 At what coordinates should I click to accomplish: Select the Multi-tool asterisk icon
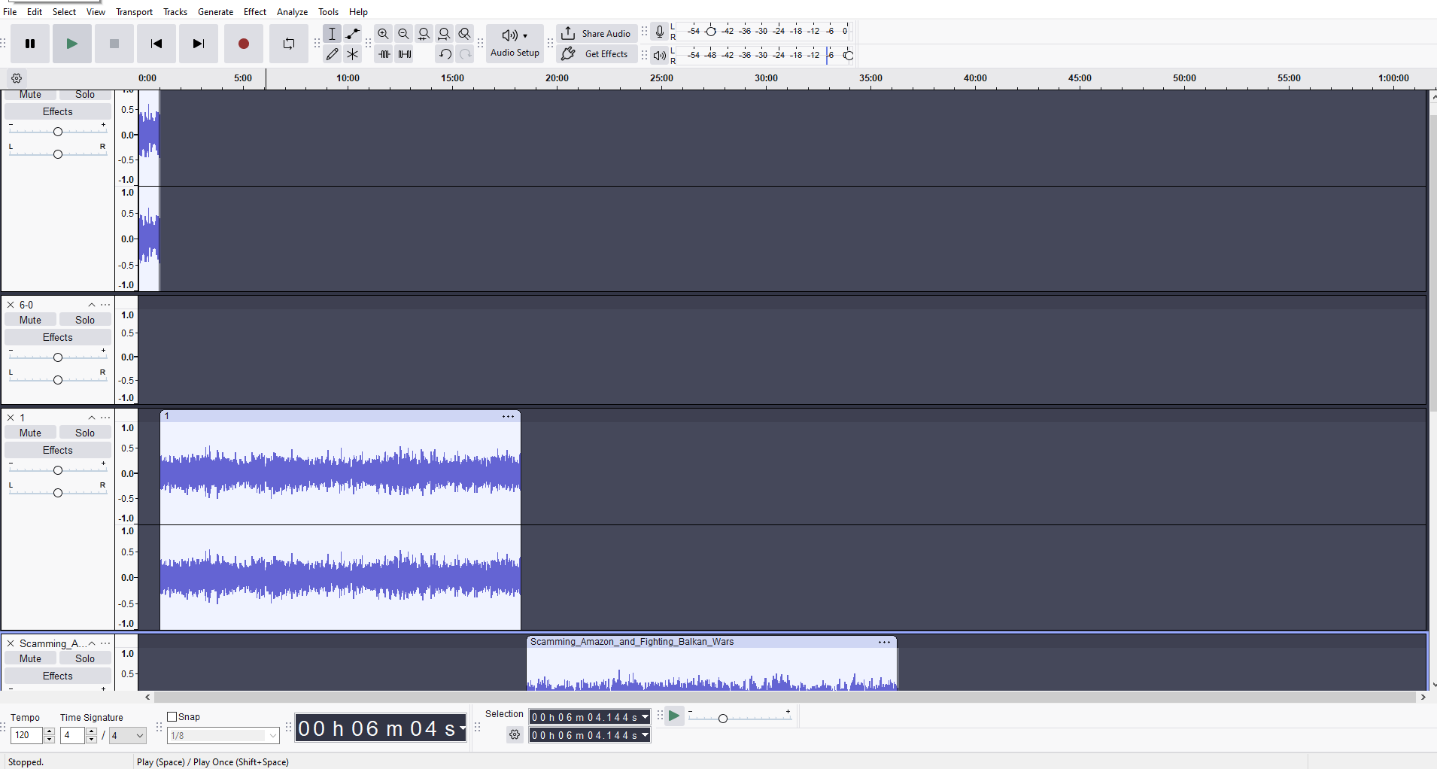pyautogui.click(x=352, y=54)
